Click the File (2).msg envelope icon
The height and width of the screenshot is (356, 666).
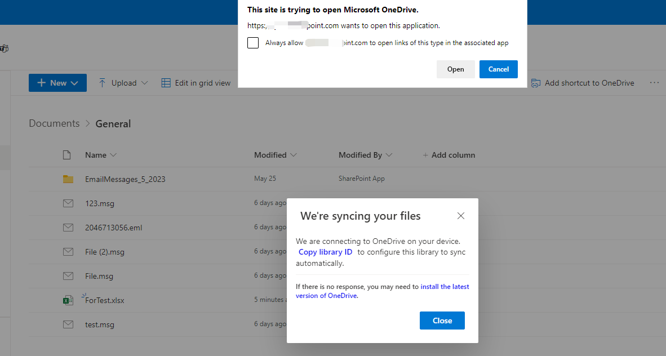pos(68,252)
